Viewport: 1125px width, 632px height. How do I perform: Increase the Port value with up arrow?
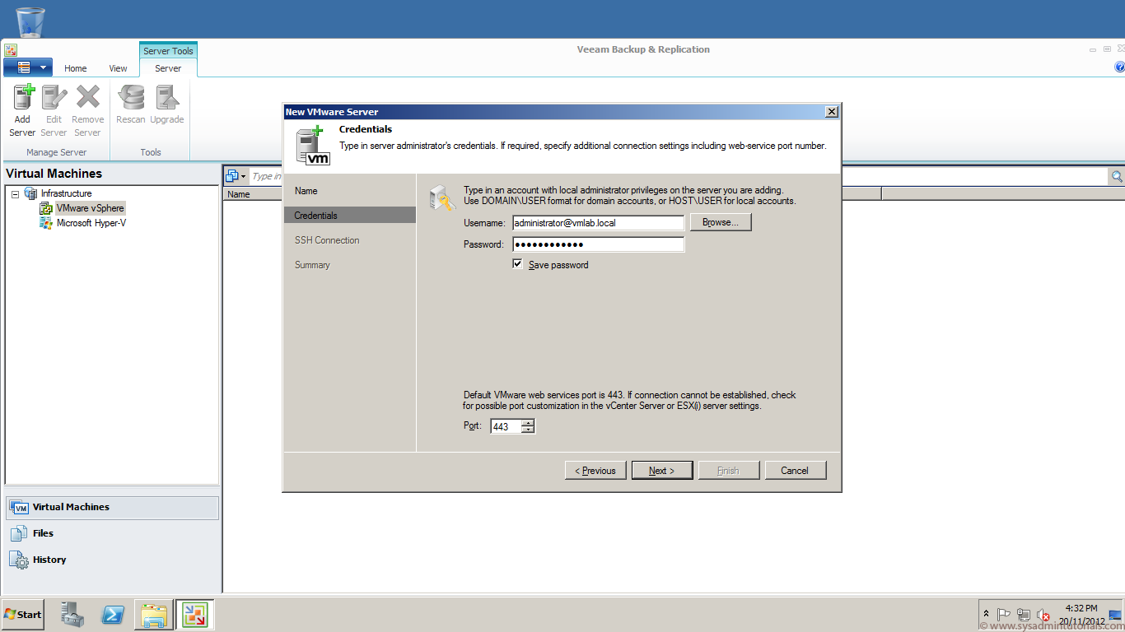click(x=528, y=423)
